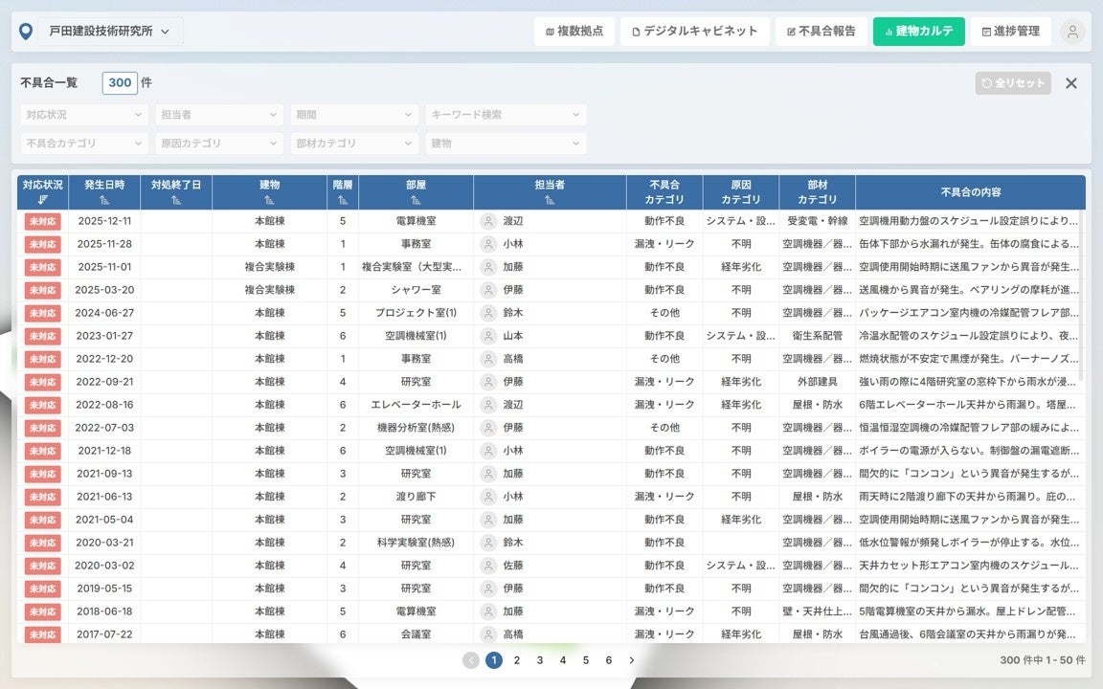1103x689 pixels.
Task: Click 原因カテゴリ column header
Action: coord(741,192)
